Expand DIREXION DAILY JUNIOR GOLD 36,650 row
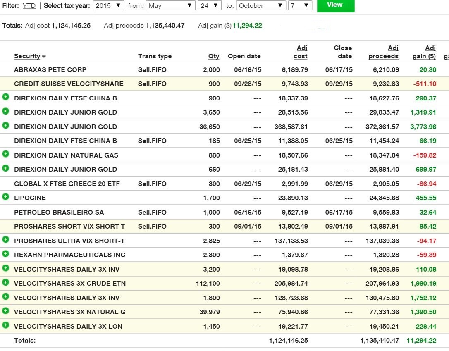Image resolution: width=449 pixels, height=351 pixels. click(x=5, y=125)
